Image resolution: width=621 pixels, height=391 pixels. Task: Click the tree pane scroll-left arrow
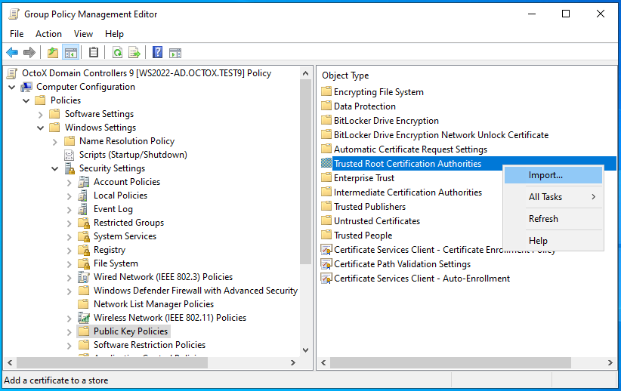(x=10, y=362)
